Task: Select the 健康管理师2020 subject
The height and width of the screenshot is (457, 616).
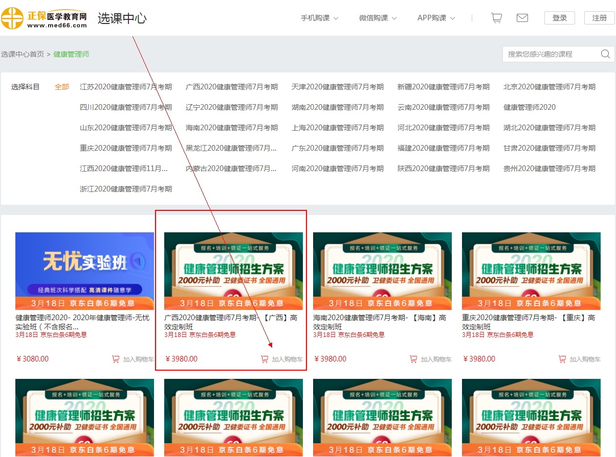Action: coord(529,107)
